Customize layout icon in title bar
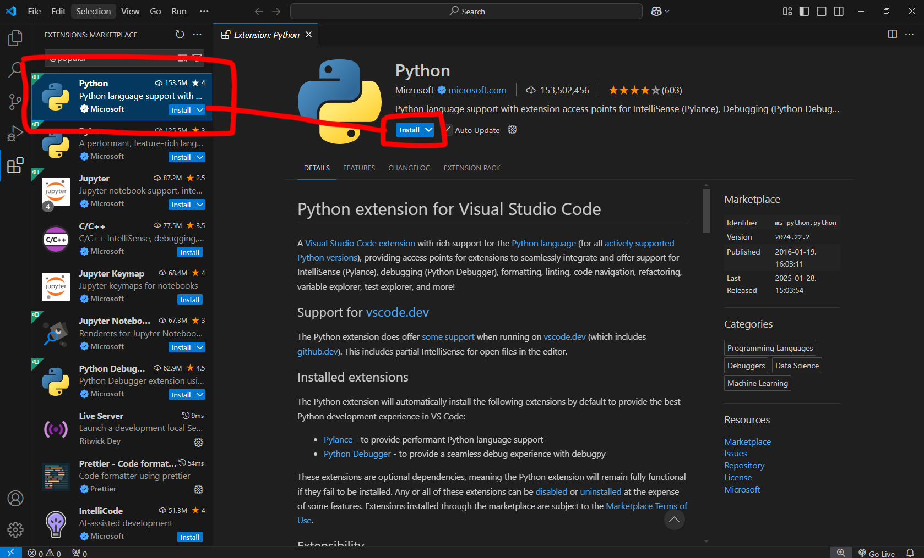 click(x=787, y=11)
